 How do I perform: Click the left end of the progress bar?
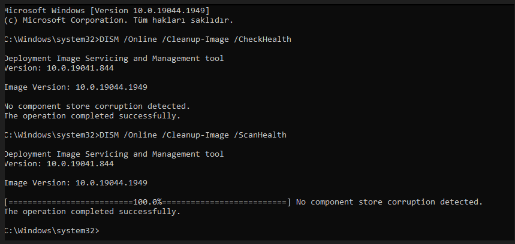[7, 202]
